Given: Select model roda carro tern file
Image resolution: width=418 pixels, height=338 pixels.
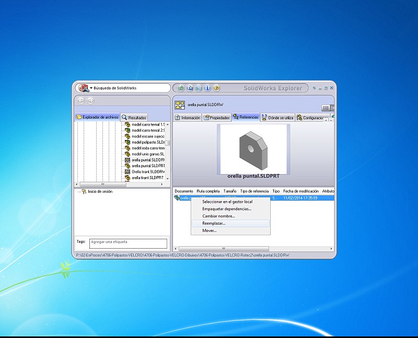Looking at the screenshot, I should 148,148.
